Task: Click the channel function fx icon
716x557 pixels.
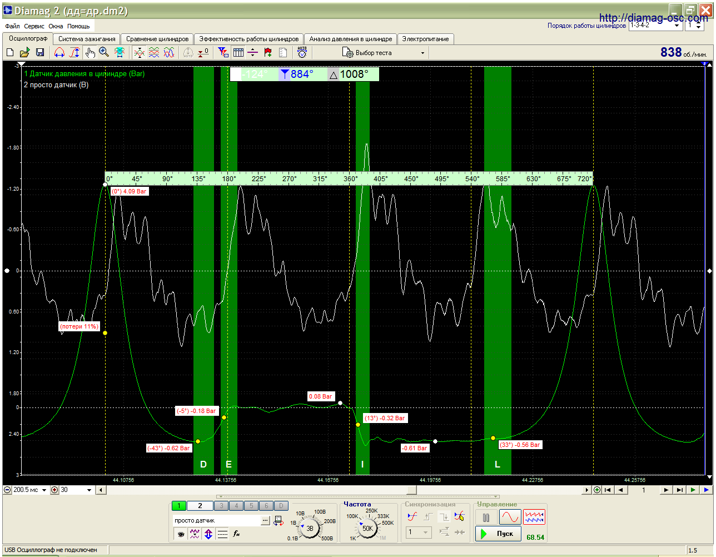Action: [236, 534]
